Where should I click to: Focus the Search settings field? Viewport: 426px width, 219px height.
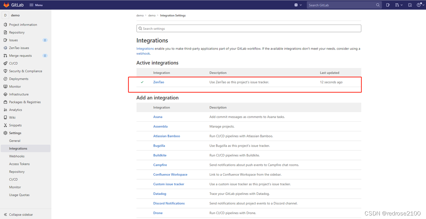[x=249, y=28]
